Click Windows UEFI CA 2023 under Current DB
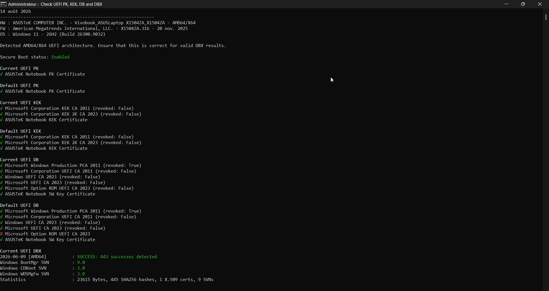Image resolution: width=549 pixels, height=291 pixels. pyautogui.click(x=50, y=177)
